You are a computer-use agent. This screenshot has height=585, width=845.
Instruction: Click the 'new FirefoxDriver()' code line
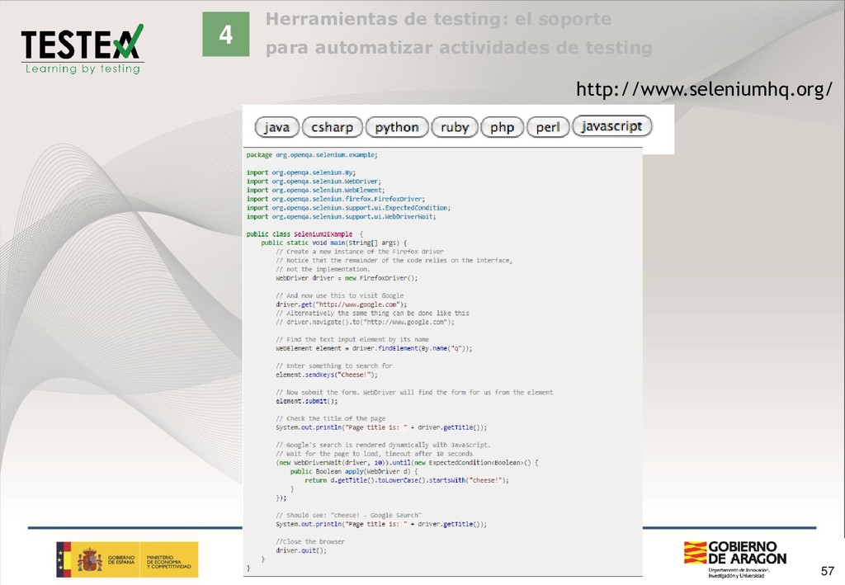(347, 279)
